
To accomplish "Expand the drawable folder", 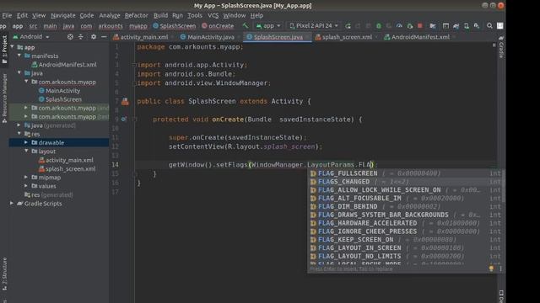I will pyautogui.click(x=26, y=142).
